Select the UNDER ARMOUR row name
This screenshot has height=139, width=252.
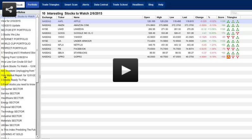pyautogui.click(x=83, y=41)
